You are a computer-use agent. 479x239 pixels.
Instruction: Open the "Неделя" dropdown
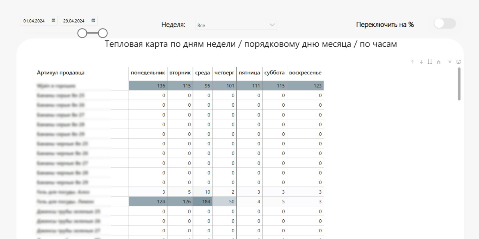236,25
